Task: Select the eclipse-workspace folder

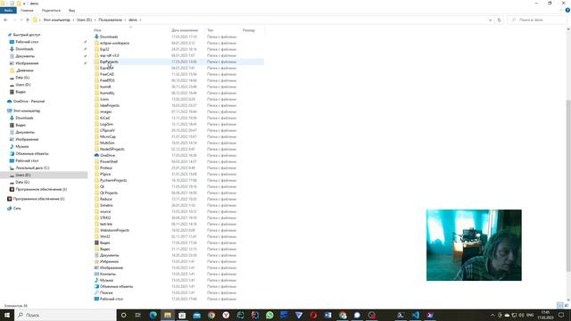Action: pyautogui.click(x=114, y=43)
